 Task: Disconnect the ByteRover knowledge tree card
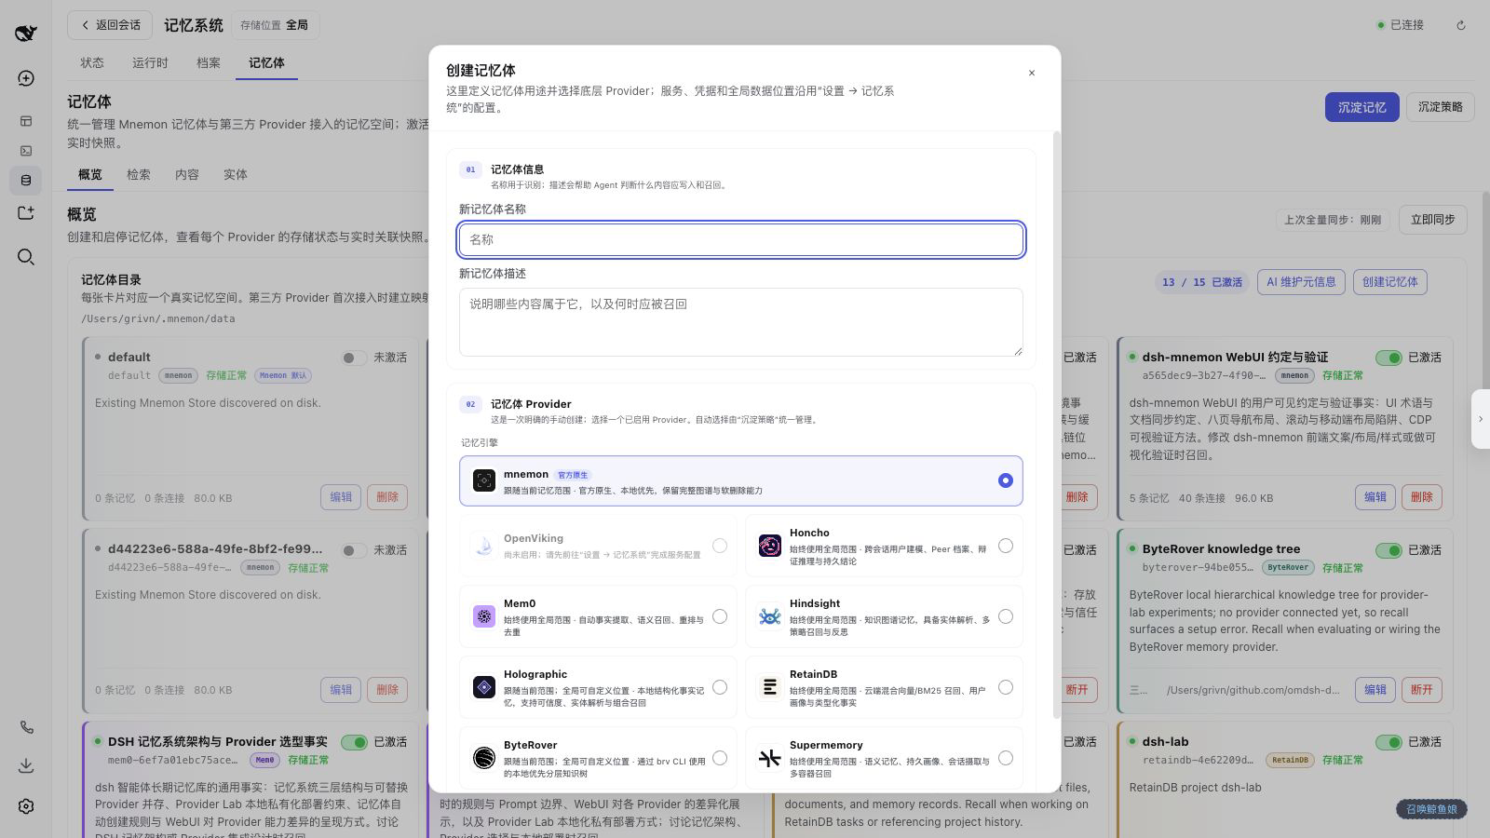(1422, 690)
